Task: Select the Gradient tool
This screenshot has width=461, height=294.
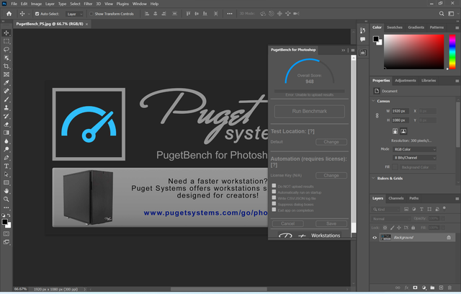Action: pyautogui.click(x=6, y=133)
